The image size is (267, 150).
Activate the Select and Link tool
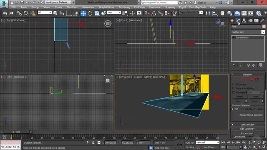tap(20, 13)
